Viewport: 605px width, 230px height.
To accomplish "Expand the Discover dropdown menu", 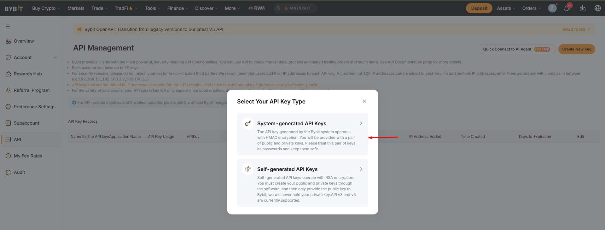I will point(207,8).
